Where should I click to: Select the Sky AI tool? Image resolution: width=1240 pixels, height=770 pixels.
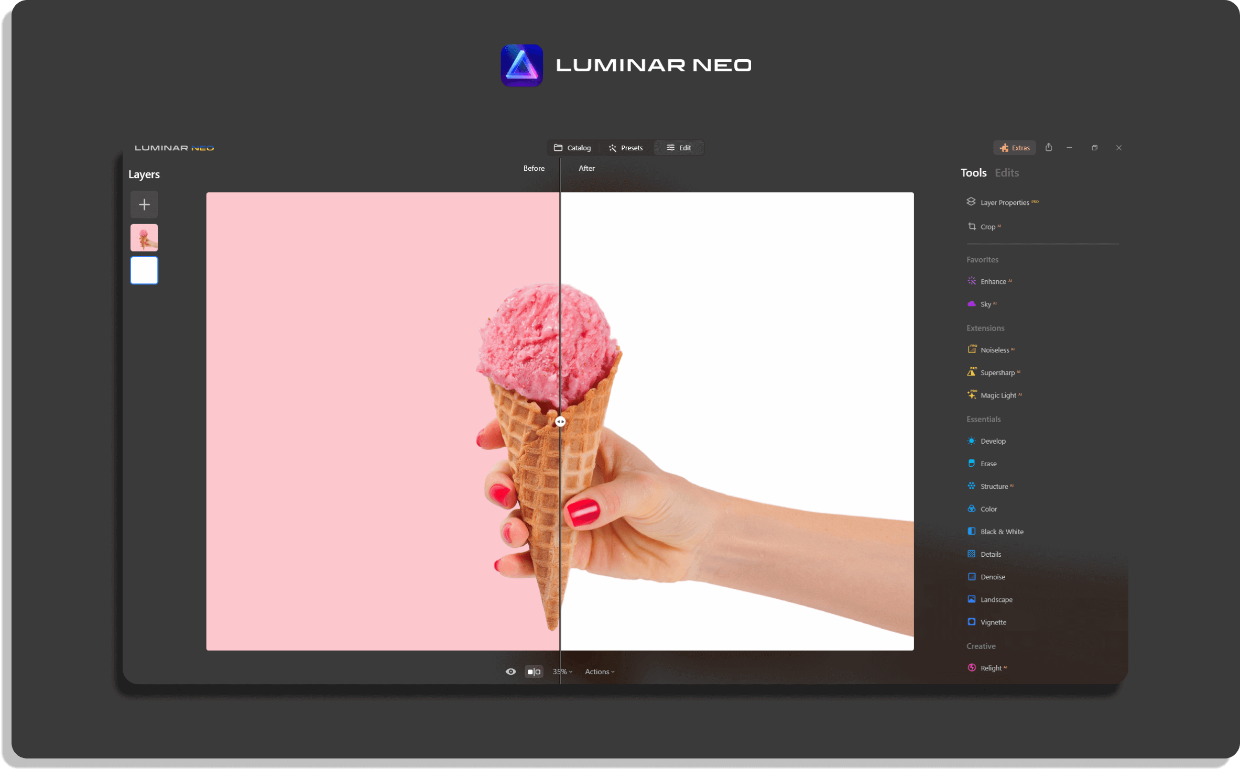[x=987, y=304]
